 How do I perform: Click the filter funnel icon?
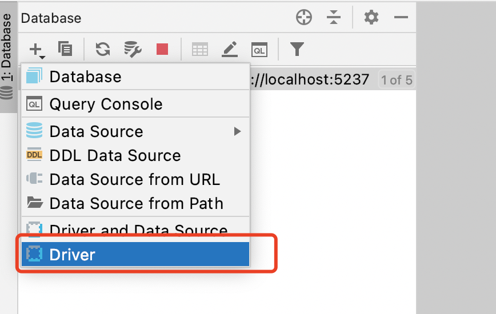297,49
